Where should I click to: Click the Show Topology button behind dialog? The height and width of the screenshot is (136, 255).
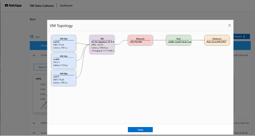(40, 67)
